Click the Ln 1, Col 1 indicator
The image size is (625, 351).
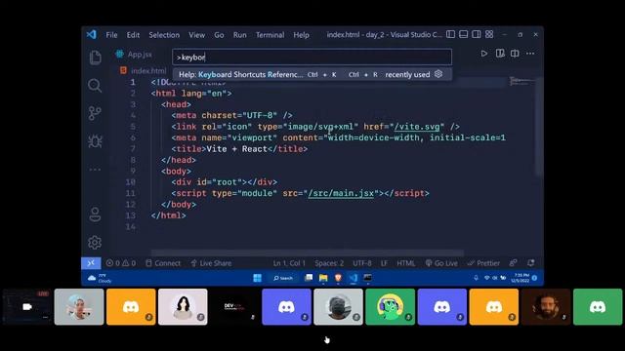pyautogui.click(x=289, y=263)
